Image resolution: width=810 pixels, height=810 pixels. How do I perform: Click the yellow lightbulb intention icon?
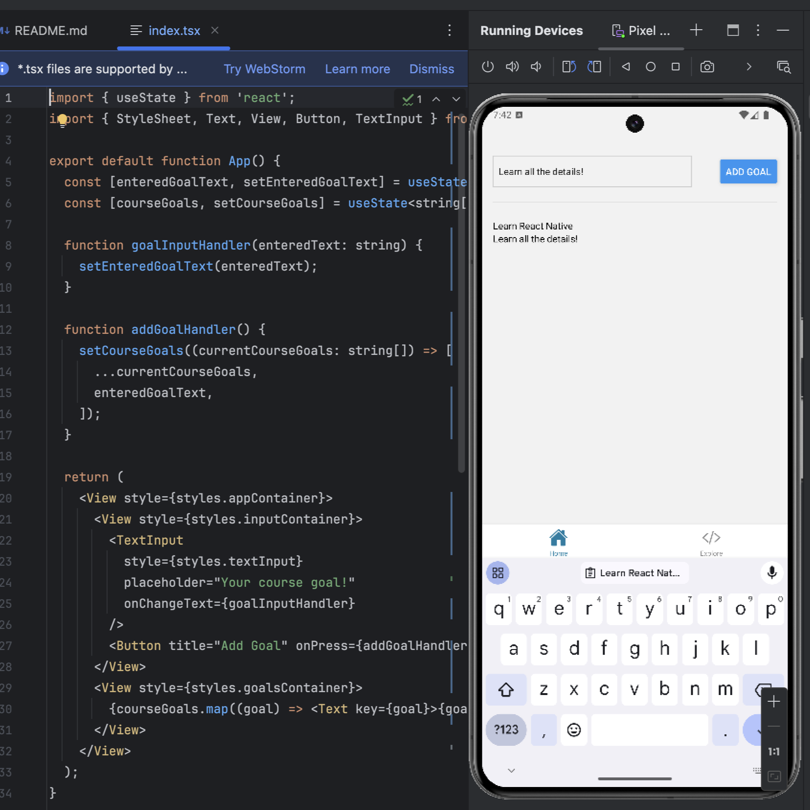tap(62, 120)
